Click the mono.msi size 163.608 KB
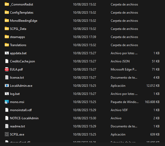Image resolution: width=165 pixels, height=146 pixels. pyautogui.click(x=152, y=102)
